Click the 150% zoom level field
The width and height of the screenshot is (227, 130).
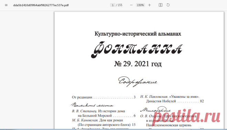(140, 5)
